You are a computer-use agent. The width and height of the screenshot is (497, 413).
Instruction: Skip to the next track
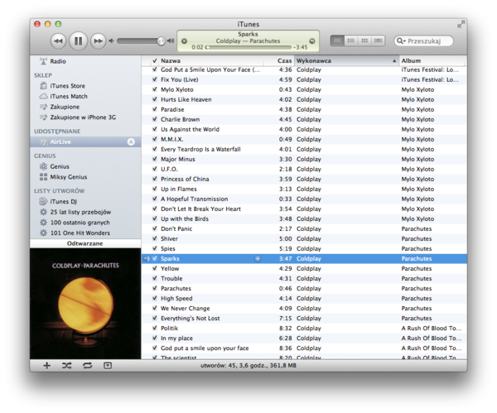pyautogui.click(x=98, y=41)
